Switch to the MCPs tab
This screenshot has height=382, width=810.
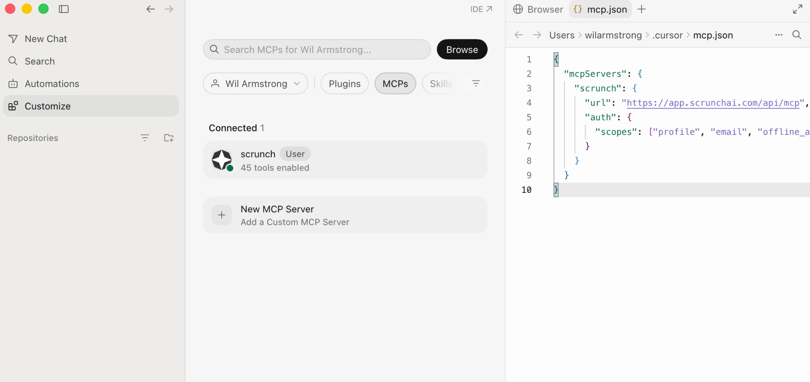click(395, 83)
